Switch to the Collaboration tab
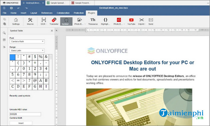Viewport: 210px width, 126px height. coord(63,13)
